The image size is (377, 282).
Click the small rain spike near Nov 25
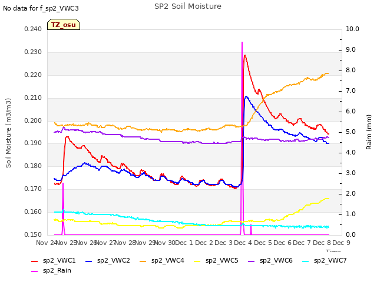pos(63,184)
